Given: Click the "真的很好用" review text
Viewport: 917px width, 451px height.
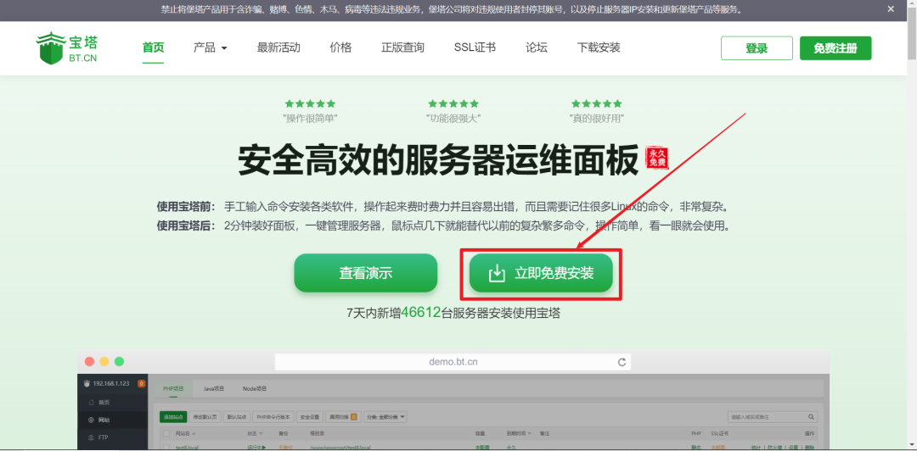Looking at the screenshot, I should point(597,119).
